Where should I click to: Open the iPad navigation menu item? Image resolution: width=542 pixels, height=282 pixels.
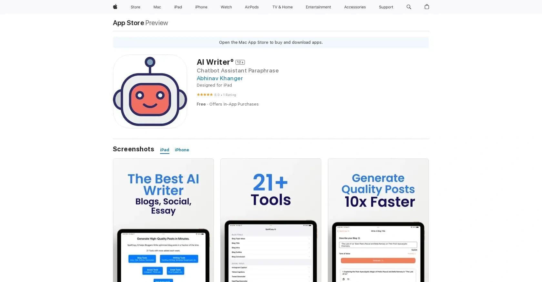[x=178, y=7]
